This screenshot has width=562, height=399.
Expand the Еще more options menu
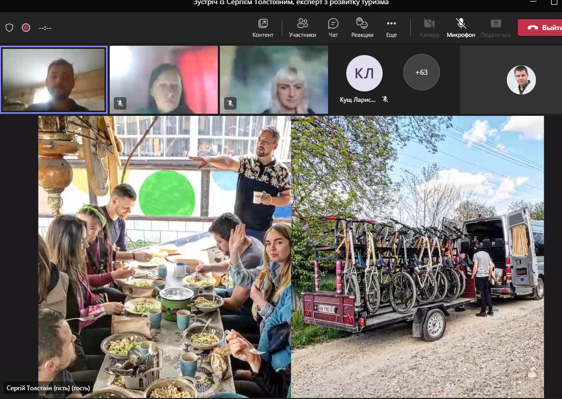[391, 28]
